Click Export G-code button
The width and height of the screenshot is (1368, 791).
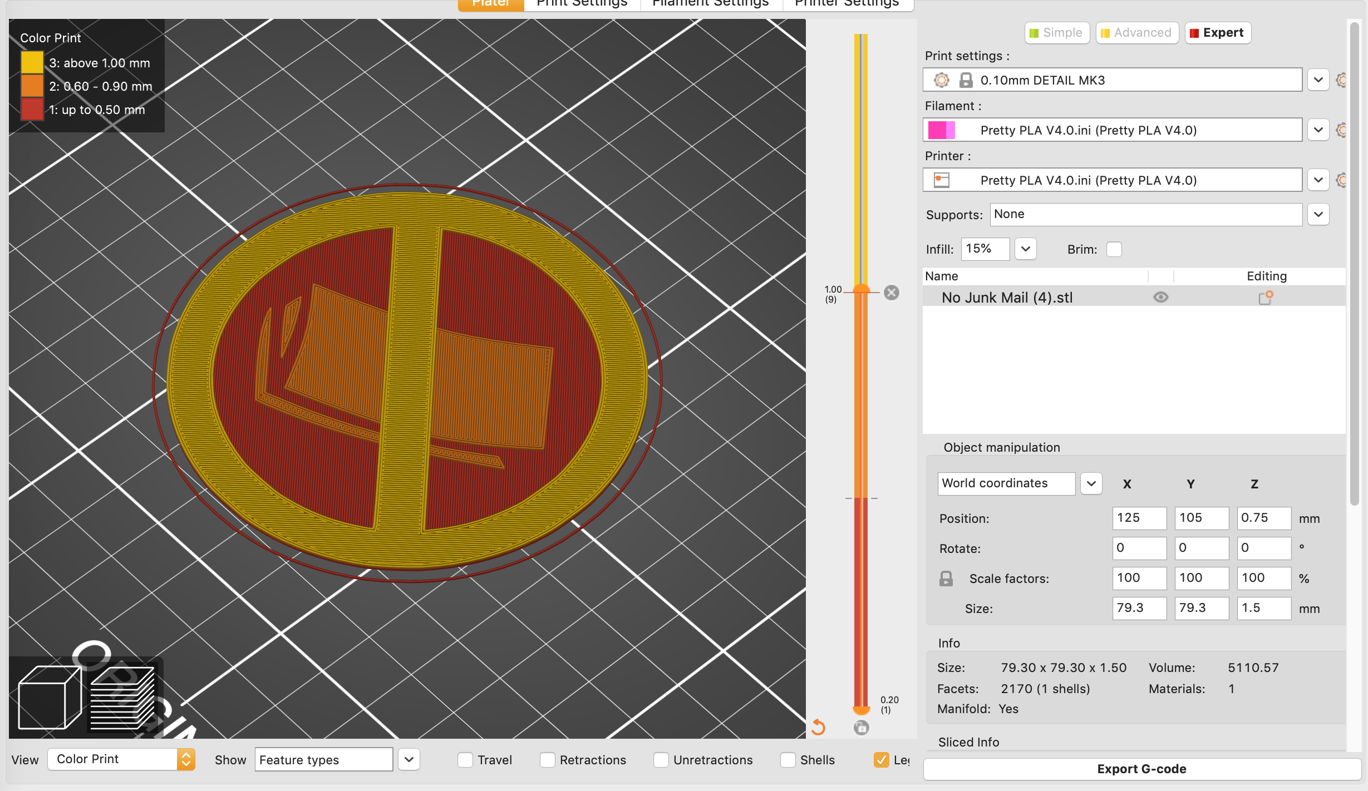click(1141, 769)
